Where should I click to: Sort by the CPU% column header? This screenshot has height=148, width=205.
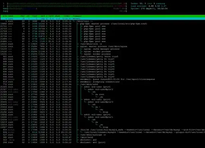pyautogui.click(x=51, y=16)
